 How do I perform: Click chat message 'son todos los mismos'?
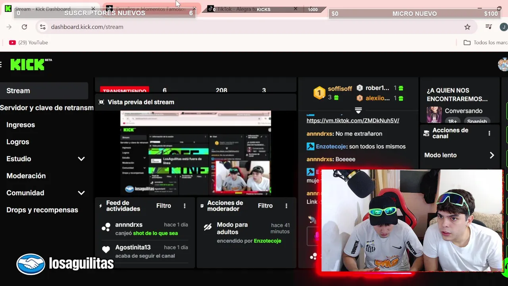(x=377, y=147)
